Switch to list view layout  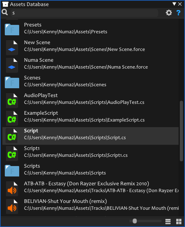point(168,221)
